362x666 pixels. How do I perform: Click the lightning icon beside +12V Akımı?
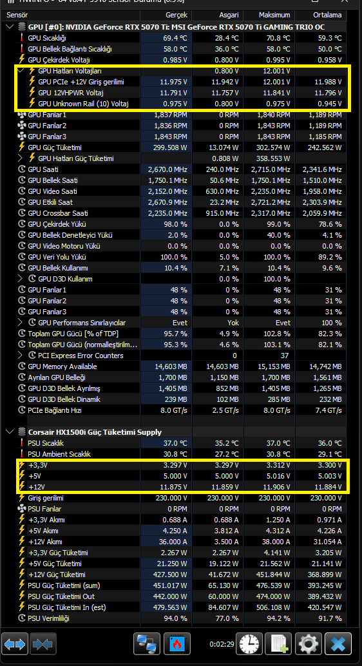[22, 542]
